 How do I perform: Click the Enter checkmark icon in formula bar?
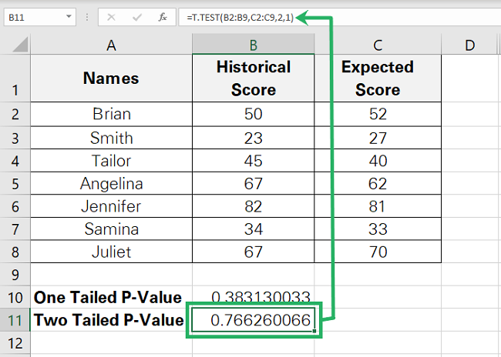pos(138,15)
